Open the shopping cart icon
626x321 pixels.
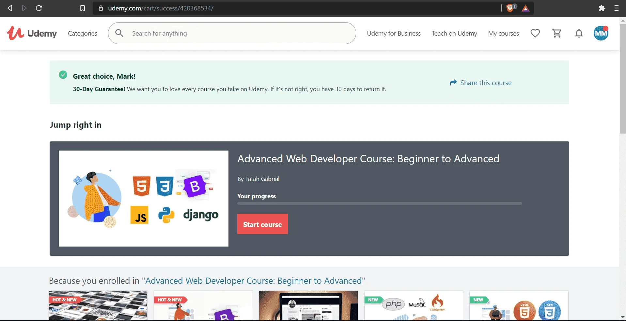pyautogui.click(x=557, y=33)
